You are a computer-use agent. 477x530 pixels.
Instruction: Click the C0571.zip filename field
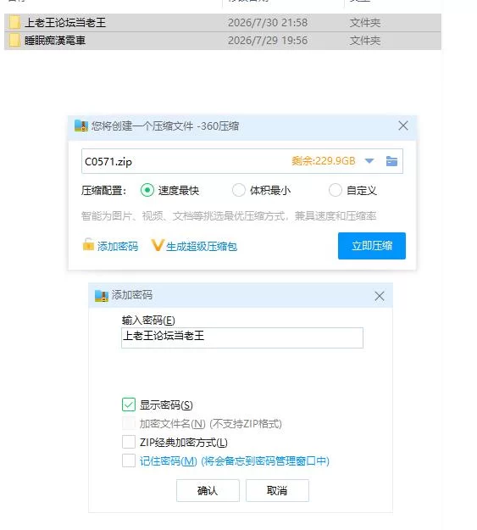[242, 161]
